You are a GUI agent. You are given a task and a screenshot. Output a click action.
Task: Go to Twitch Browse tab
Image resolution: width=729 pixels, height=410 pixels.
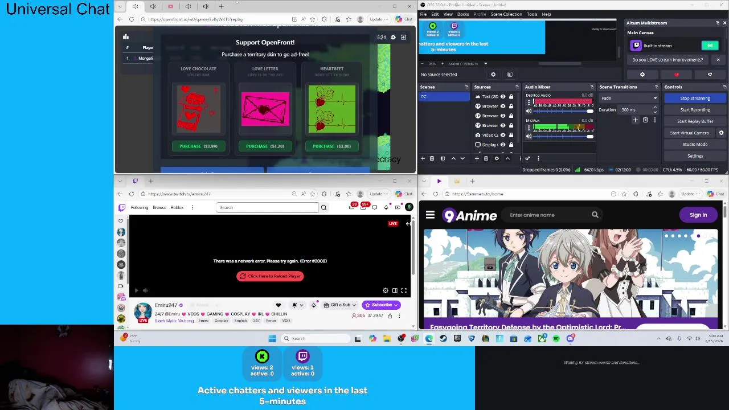pos(159,207)
